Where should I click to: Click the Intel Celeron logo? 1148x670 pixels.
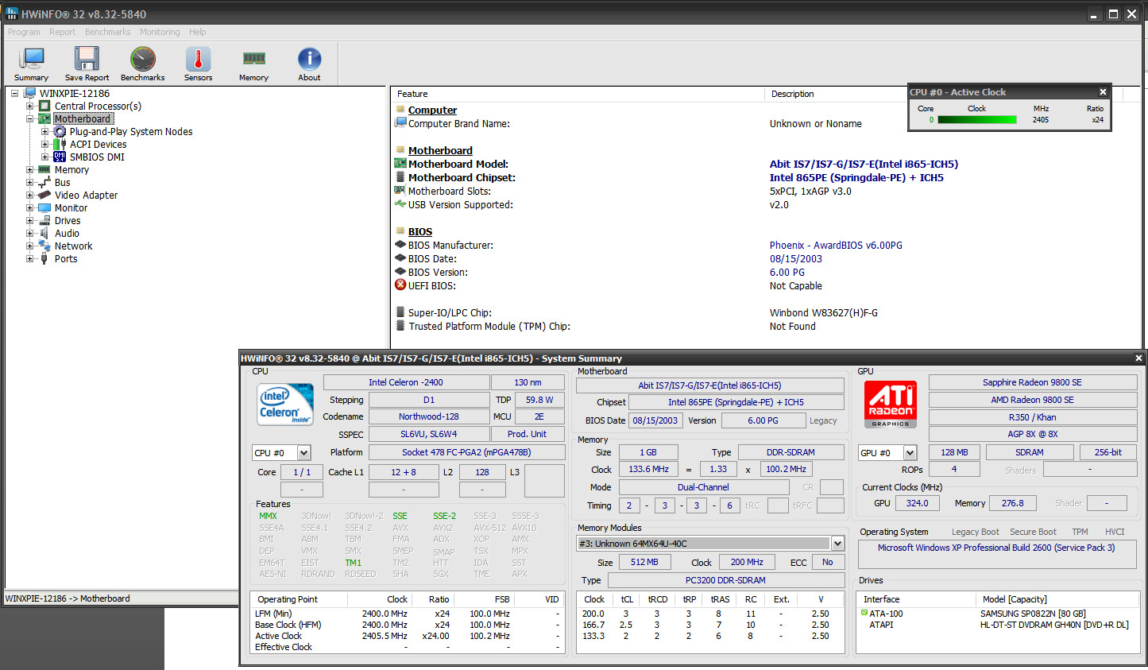tap(285, 404)
